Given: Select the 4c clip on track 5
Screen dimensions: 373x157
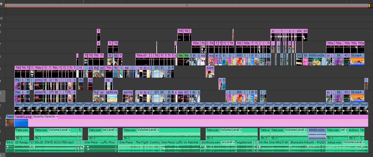Looking at the screenshot, I should pos(116,72).
